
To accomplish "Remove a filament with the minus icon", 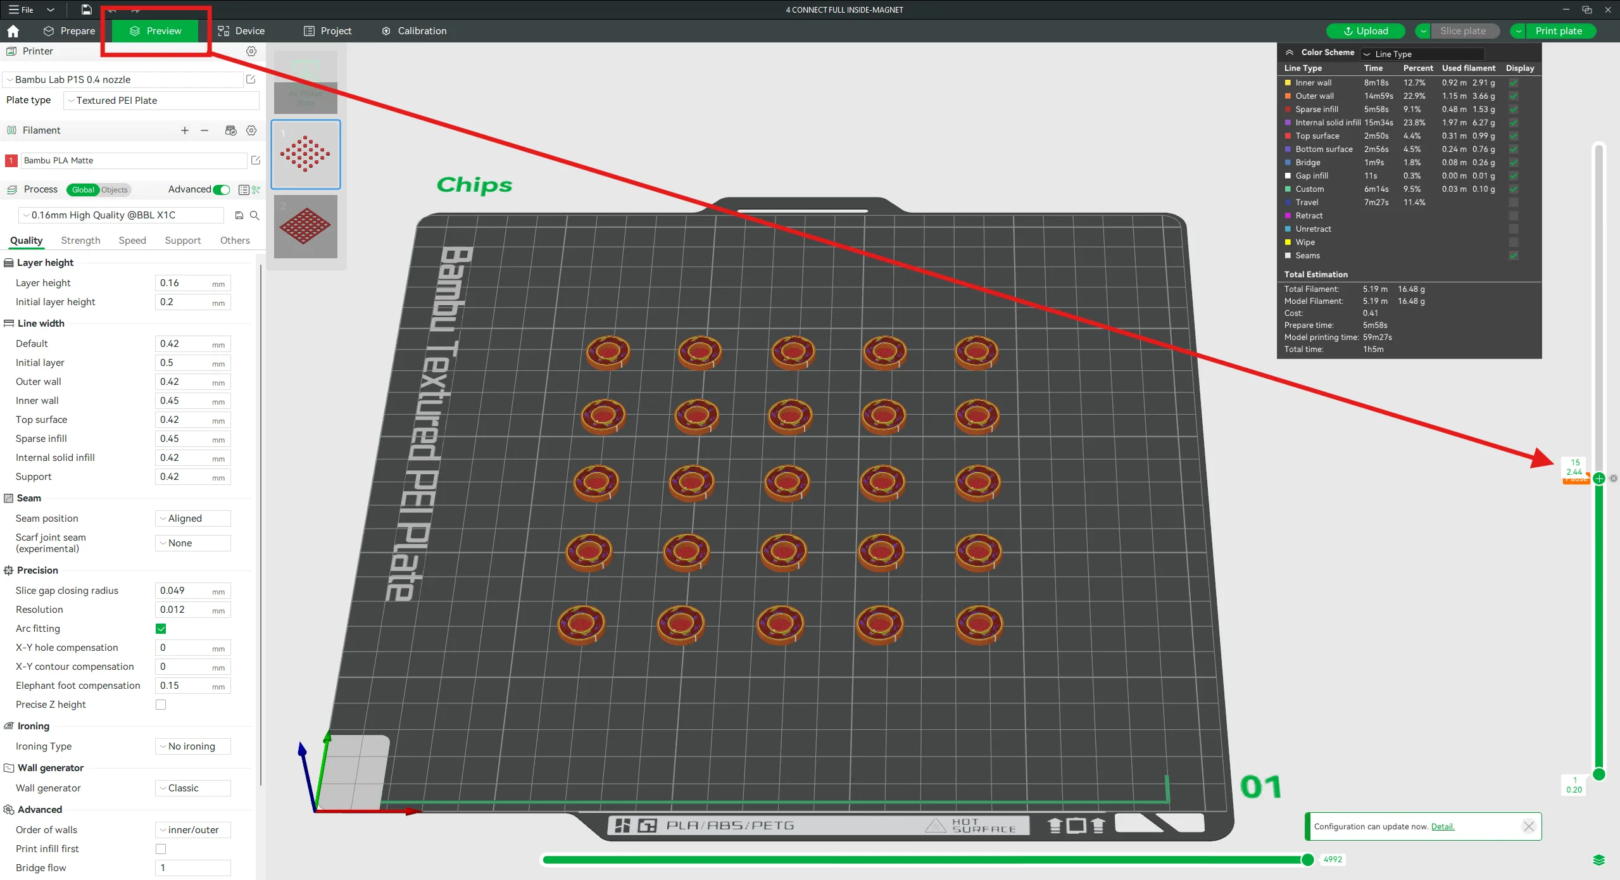I will [204, 130].
